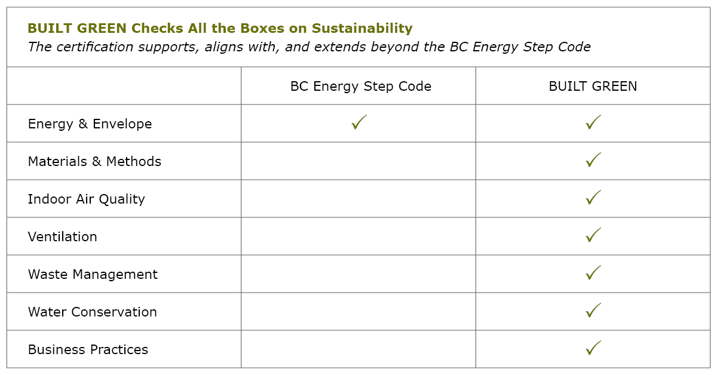
Task: Click the BUILT GREEN checkmark for Business Practices
Action: point(593,349)
